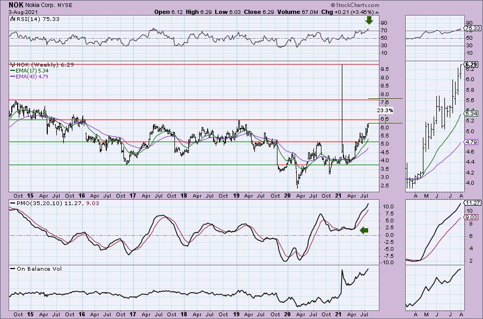Open the StockCharts.com copyright link
The image size is (483, 319).
coord(355,5)
